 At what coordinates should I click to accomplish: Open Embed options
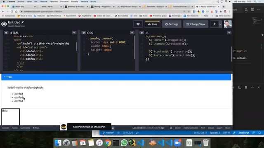click(x=211, y=128)
